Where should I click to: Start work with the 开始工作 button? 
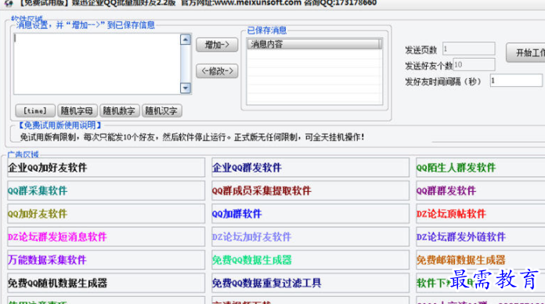(x=525, y=52)
